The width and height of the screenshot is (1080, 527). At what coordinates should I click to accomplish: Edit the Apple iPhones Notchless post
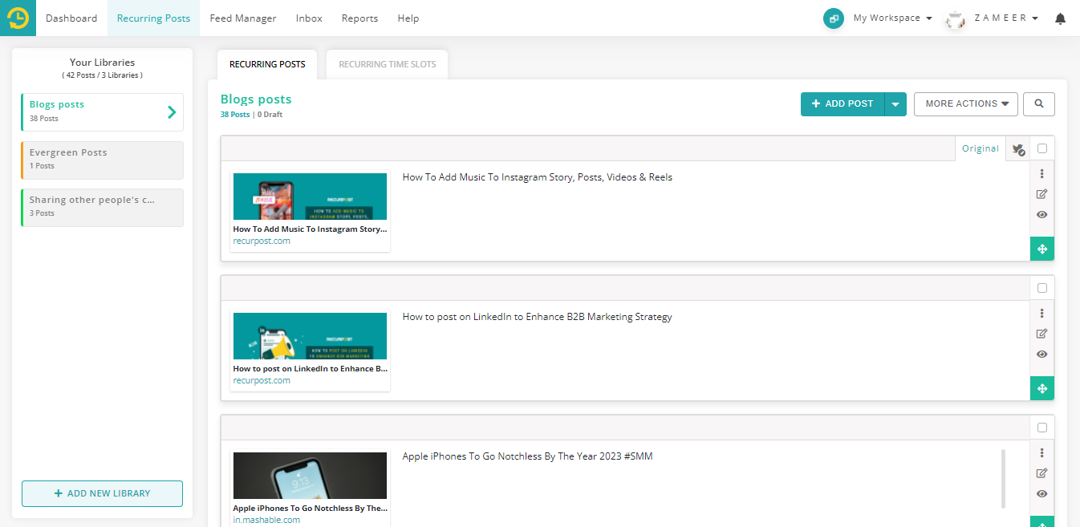click(x=1042, y=473)
